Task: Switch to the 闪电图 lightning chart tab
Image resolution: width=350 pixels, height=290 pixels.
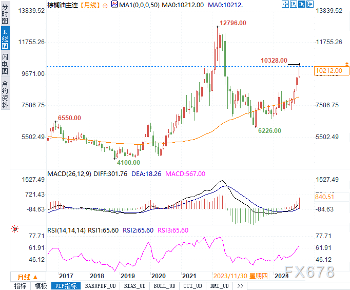Action: pos(5,64)
